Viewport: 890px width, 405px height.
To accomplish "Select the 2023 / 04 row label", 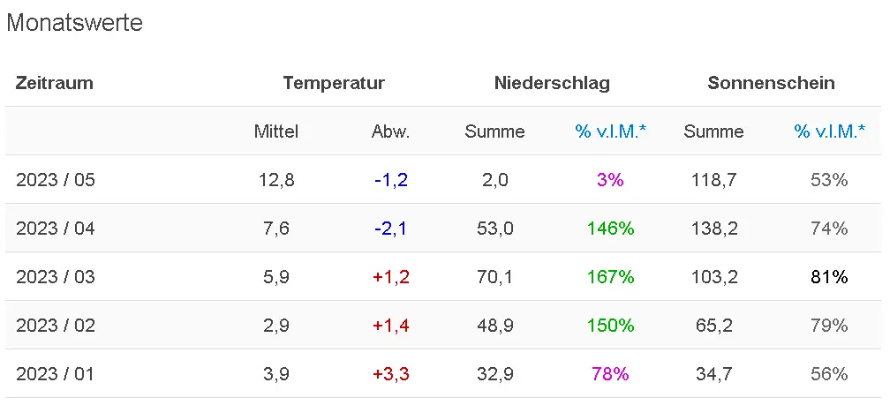I will 56,229.
